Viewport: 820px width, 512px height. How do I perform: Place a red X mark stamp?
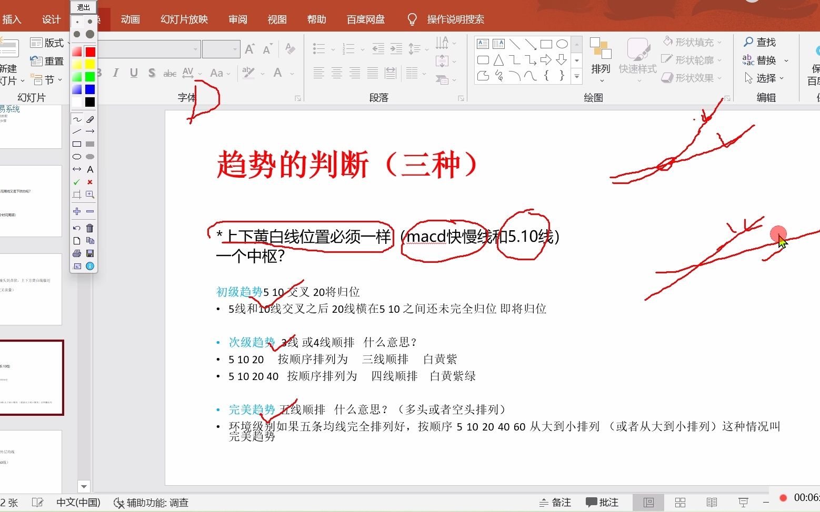coord(90,182)
